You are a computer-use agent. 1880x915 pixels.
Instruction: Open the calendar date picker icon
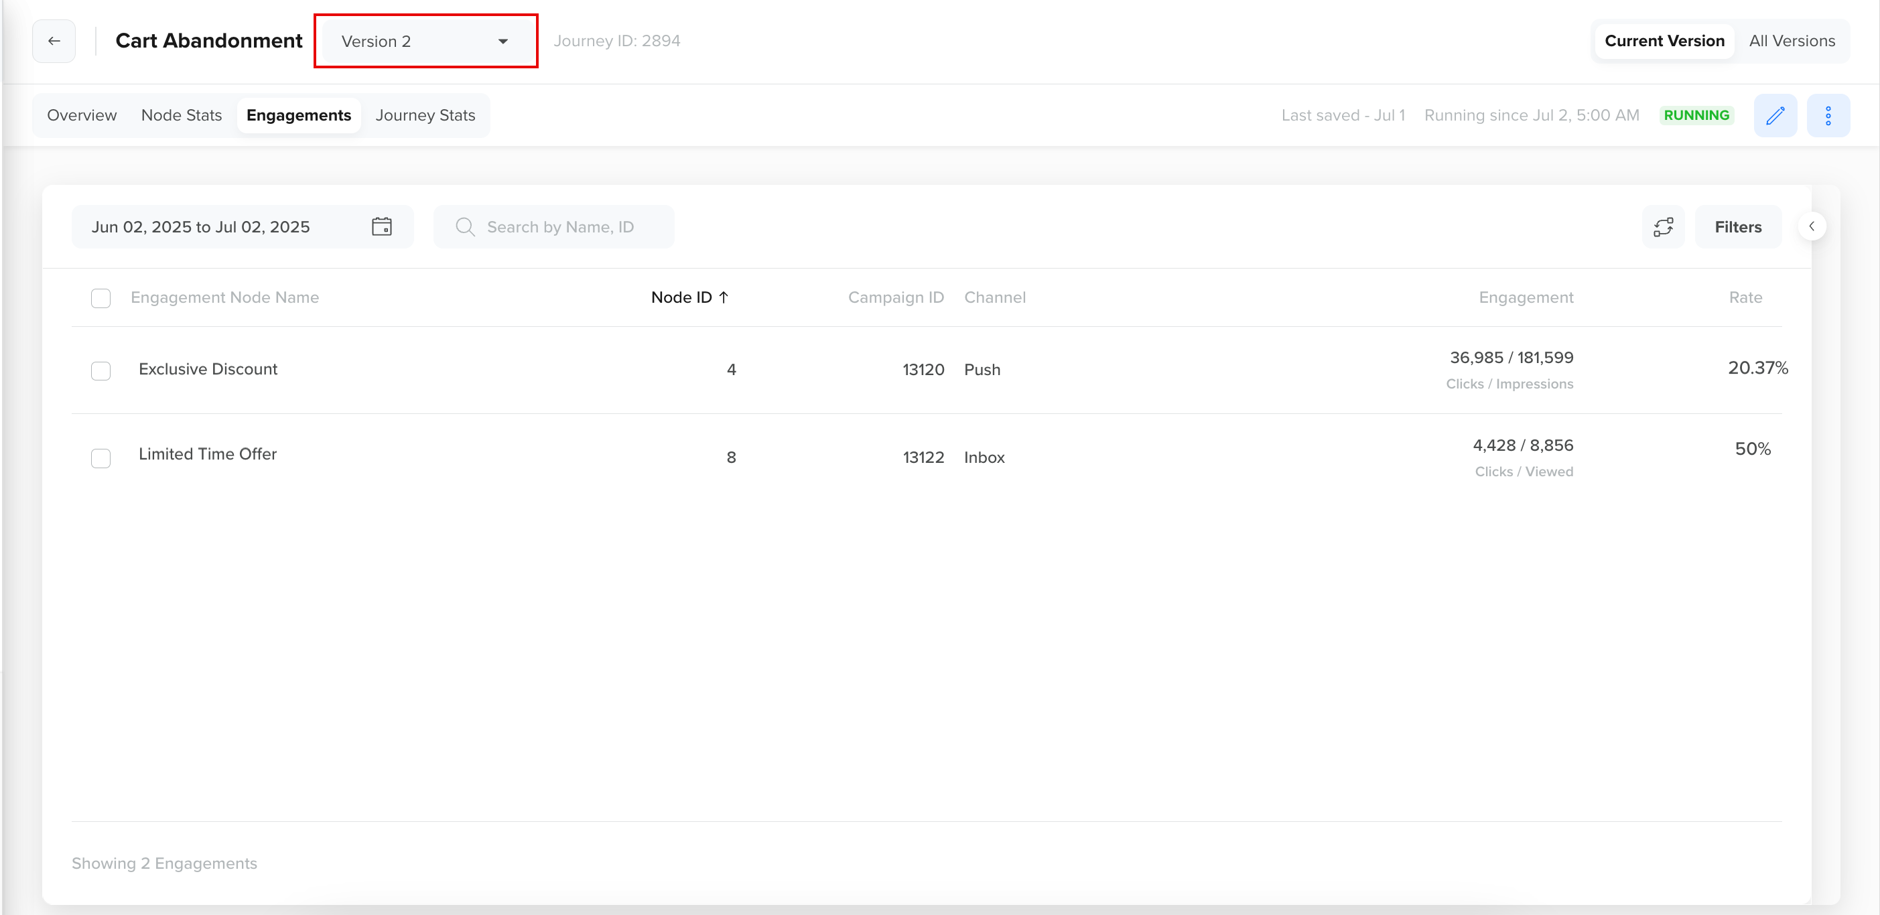pyautogui.click(x=382, y=227)
